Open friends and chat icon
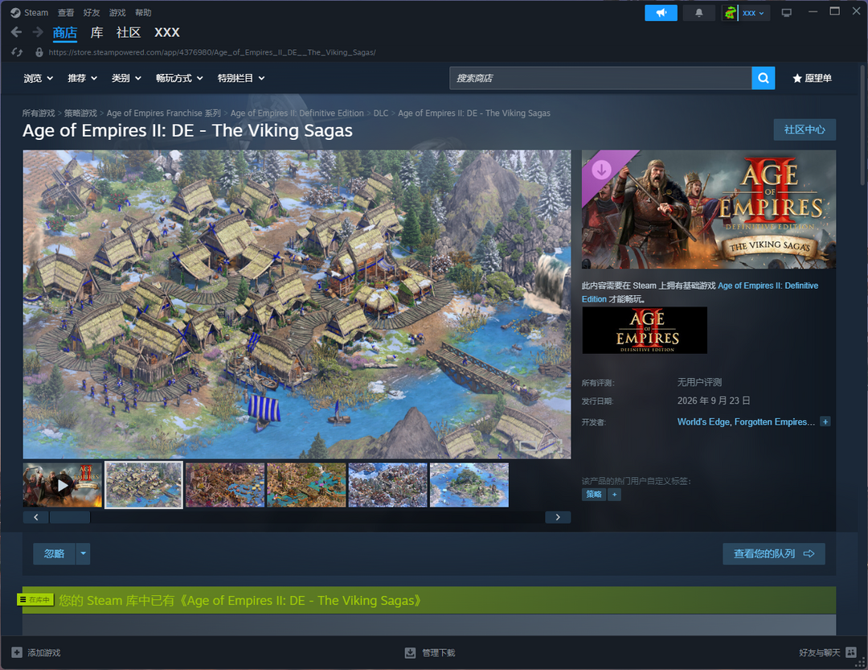The height and width of the screenshot is (670, 868). (851, 652)
